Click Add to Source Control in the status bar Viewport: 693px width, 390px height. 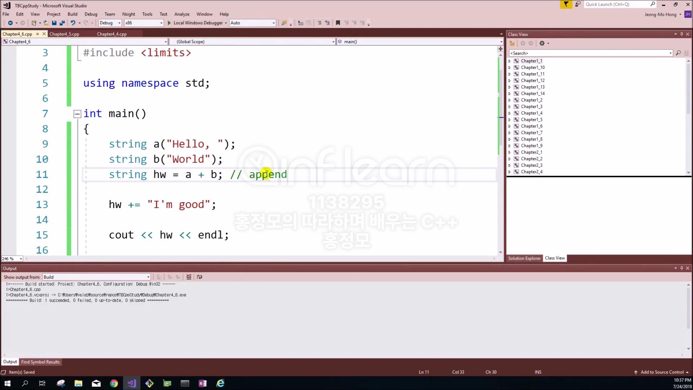point(662,372)
